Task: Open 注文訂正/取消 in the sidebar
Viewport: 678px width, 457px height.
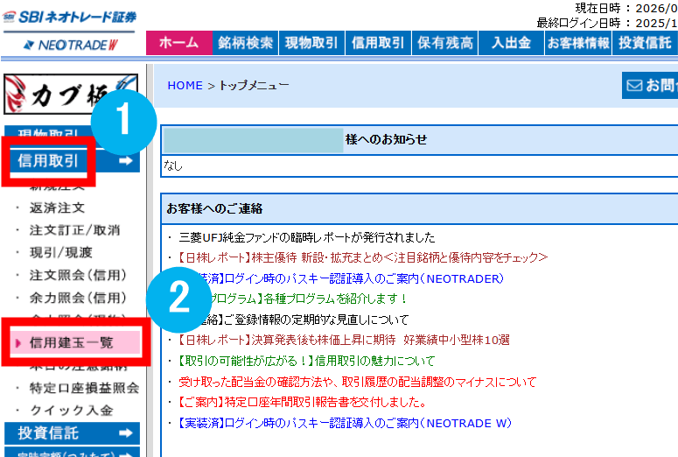Action: click(74, 230)
